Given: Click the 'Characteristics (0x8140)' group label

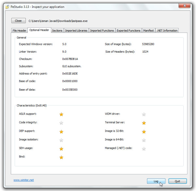Looking at the screenshot, I should (32, 105).
